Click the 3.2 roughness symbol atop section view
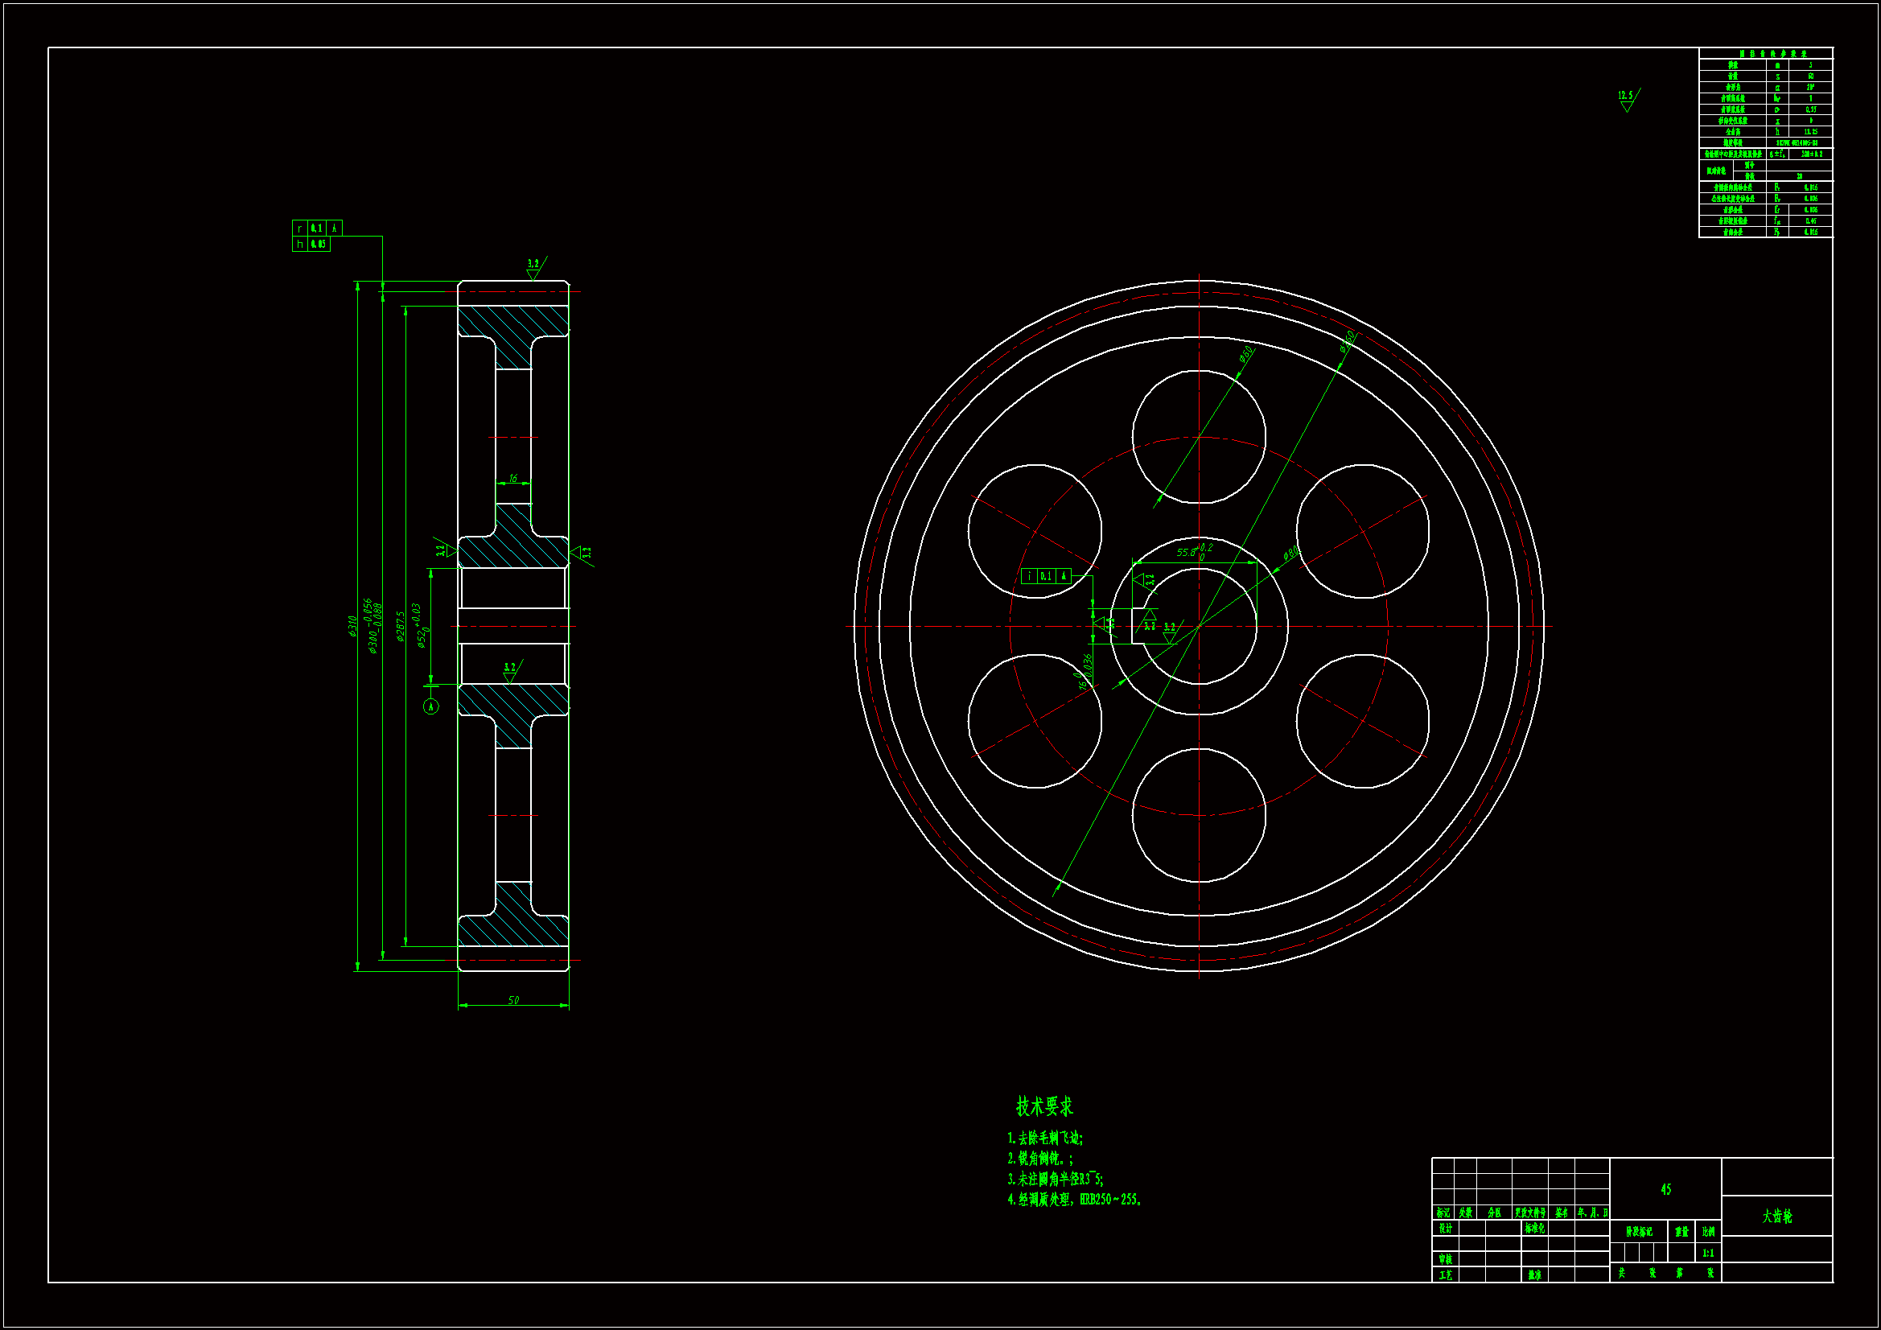Screen dimensions: 1881x1330 click(534, 267)
